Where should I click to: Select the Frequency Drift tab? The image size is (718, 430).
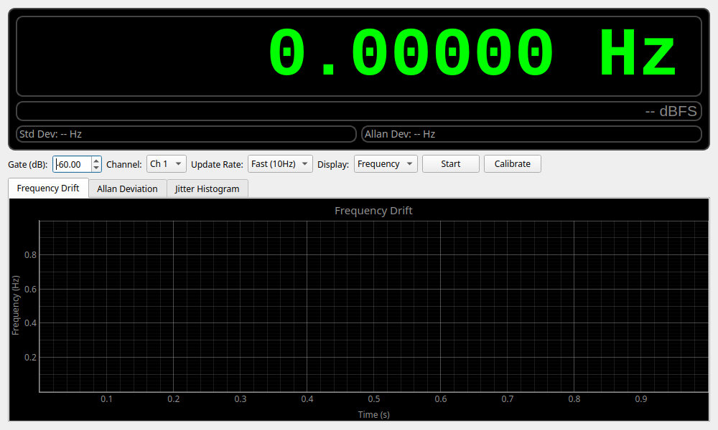coord(47,188)
